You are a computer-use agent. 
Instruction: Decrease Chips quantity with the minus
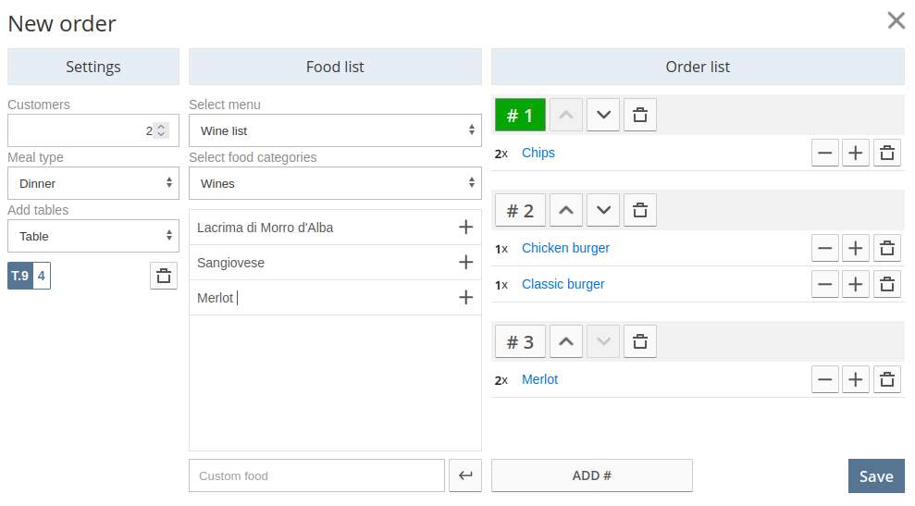(825, 153)
